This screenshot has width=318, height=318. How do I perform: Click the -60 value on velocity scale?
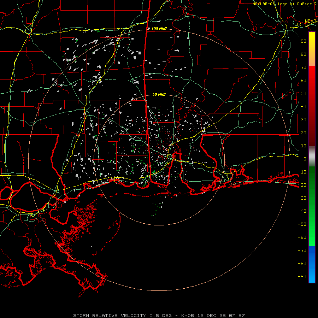tap(302, 237)
